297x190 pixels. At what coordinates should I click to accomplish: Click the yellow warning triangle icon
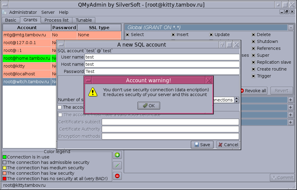(x=93, y=92)
